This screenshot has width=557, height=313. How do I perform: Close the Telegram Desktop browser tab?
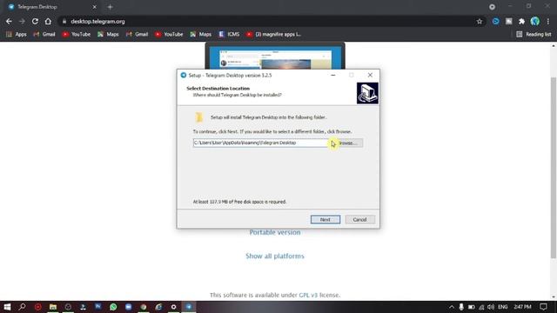(x=94, y=7)
